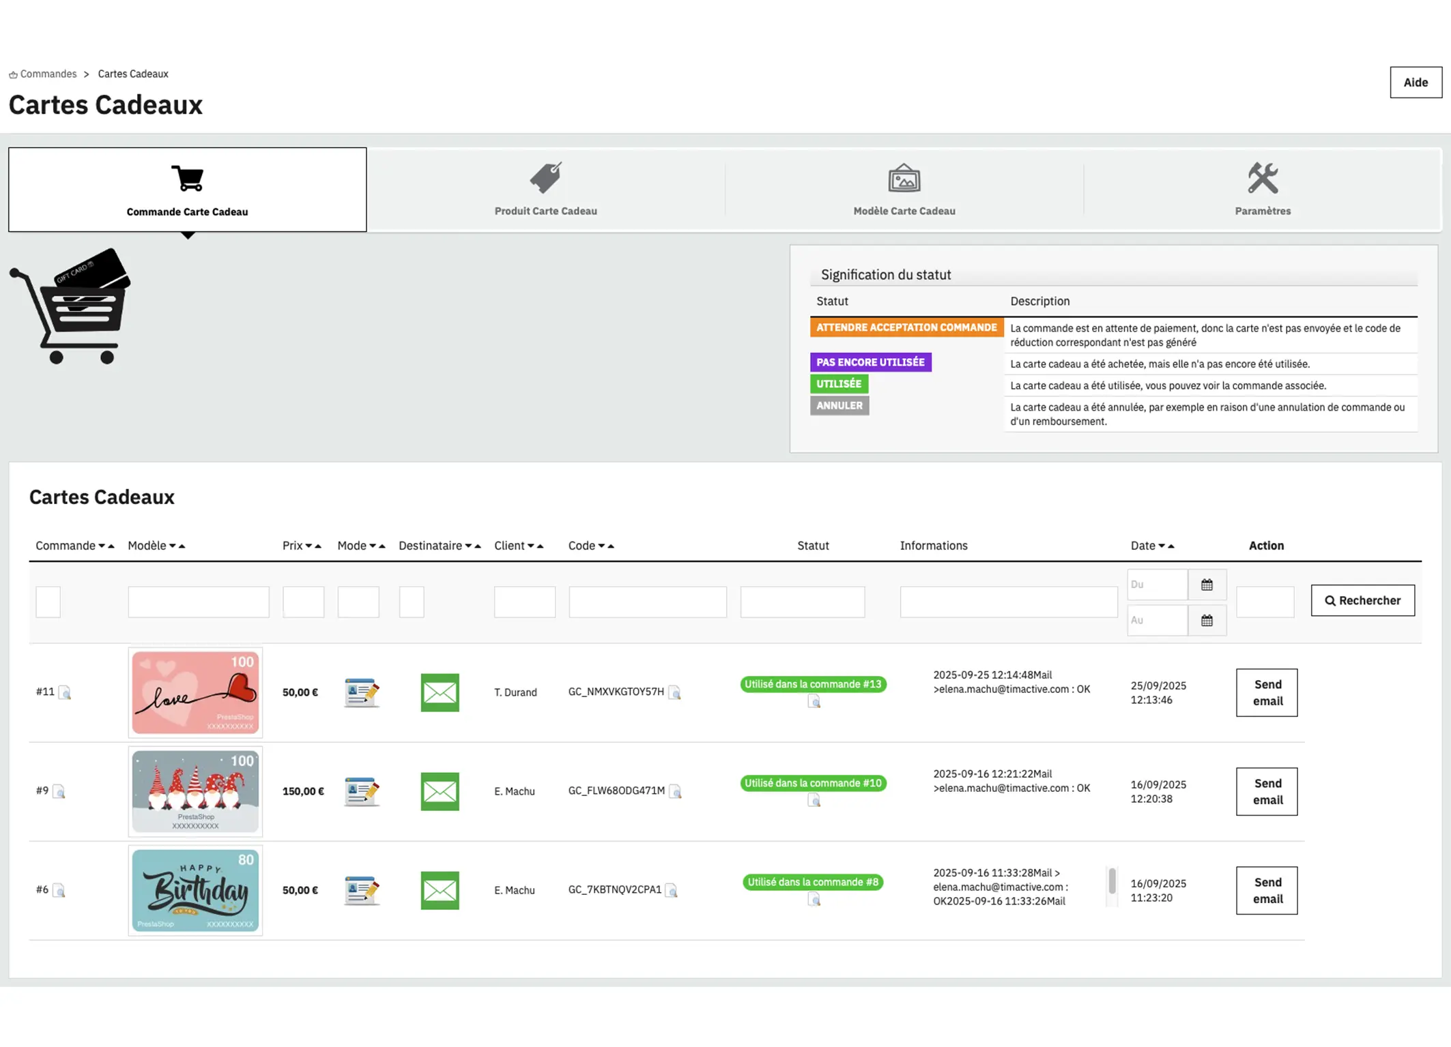Open the 'Au' date calendar picker
This screenshot has width=1451, height=1047.
1207,620
